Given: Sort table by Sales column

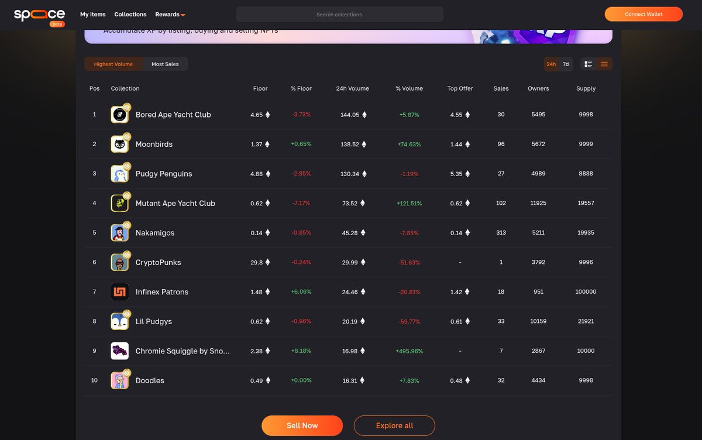Looking at the screenshot, I should [x=501, y=88].
